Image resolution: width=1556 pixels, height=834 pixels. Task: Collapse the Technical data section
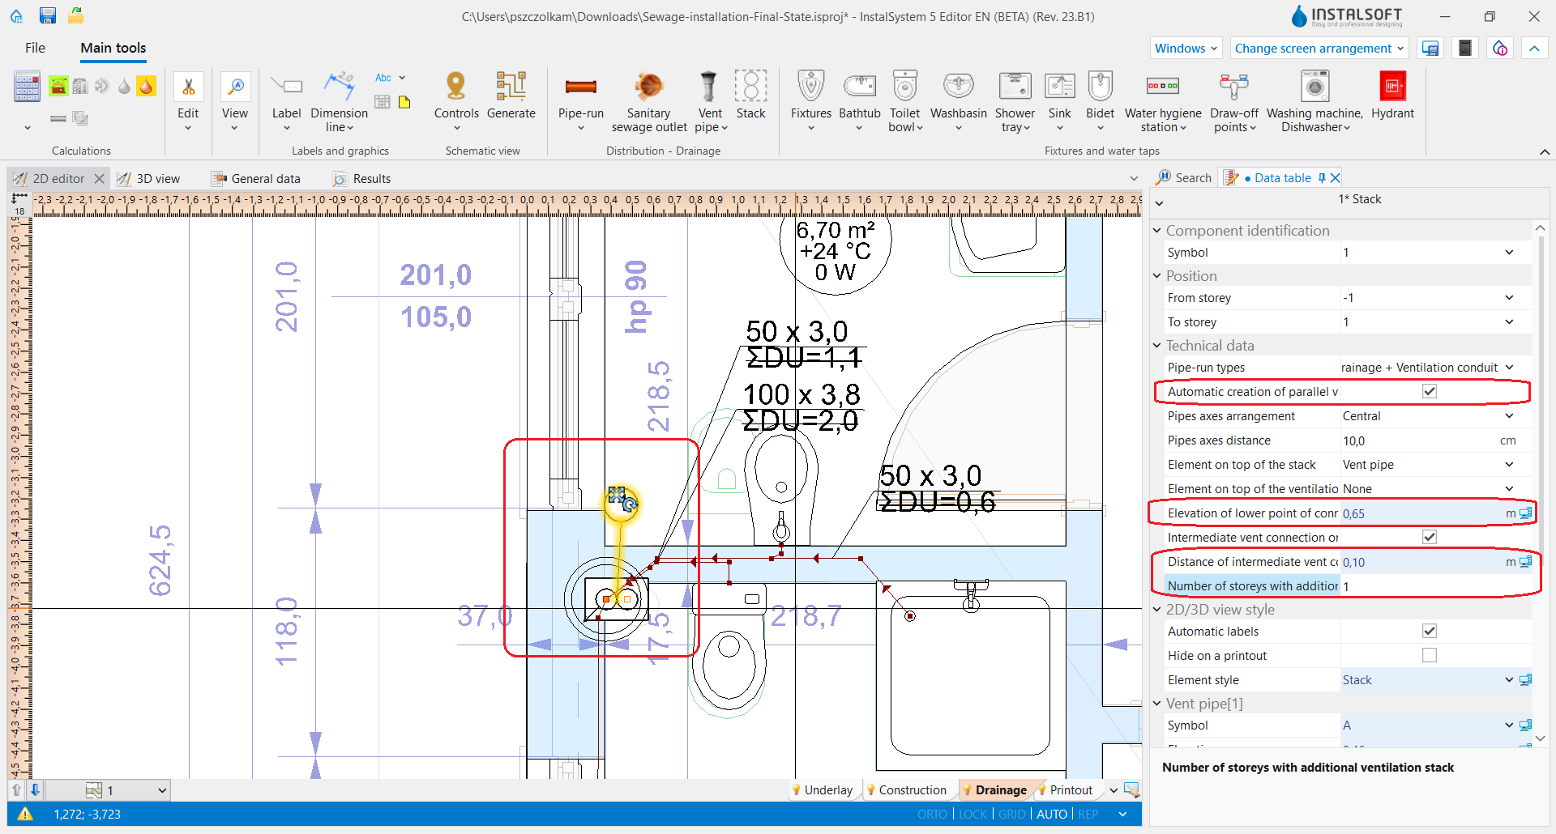pyautogui.click(x=1157, y=346)
